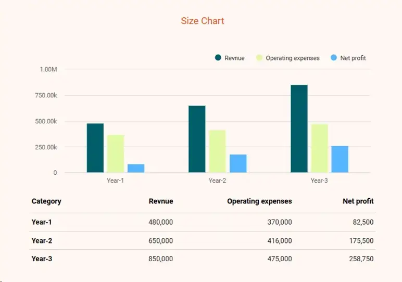Click the light green Operating expenses legend dot
The width and height of the screenshot is (402, 282).
point(259,58)
